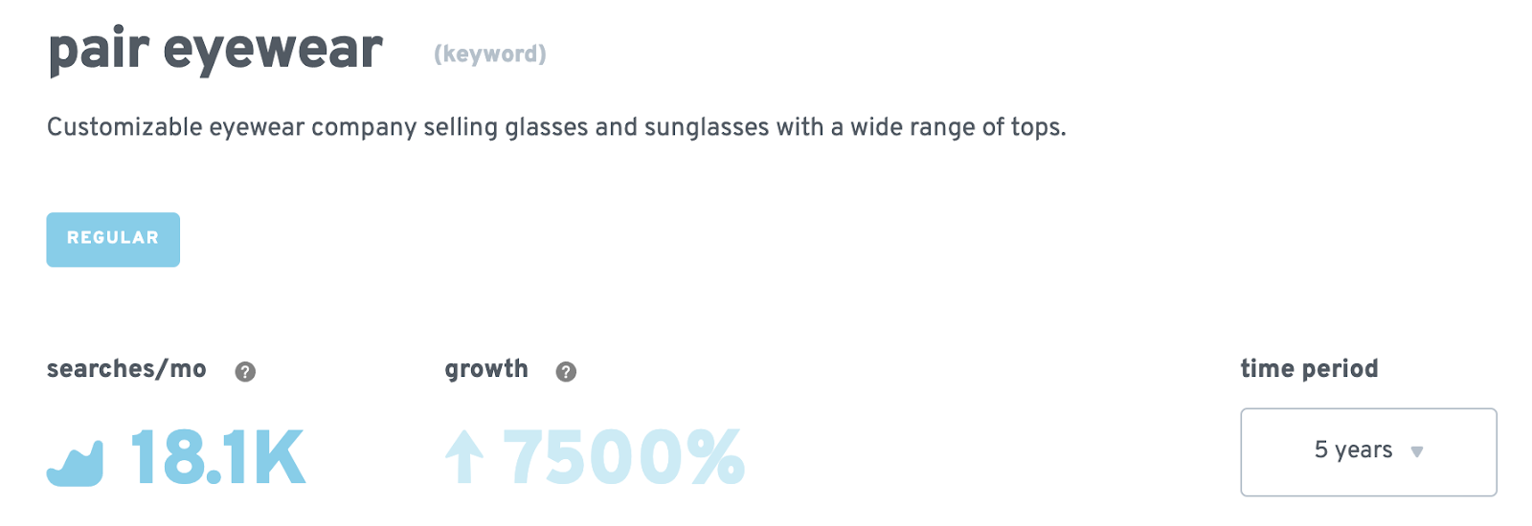
Task: Click the help icon beside searches/mo
Action: [x=245, y=372]
